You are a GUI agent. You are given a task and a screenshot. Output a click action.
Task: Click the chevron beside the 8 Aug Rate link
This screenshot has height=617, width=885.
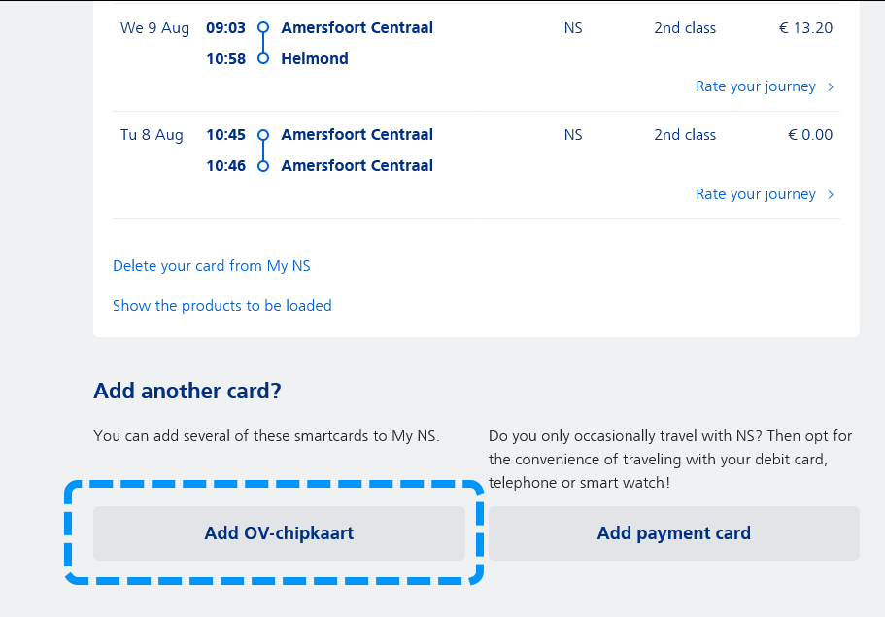click(831, 194)
